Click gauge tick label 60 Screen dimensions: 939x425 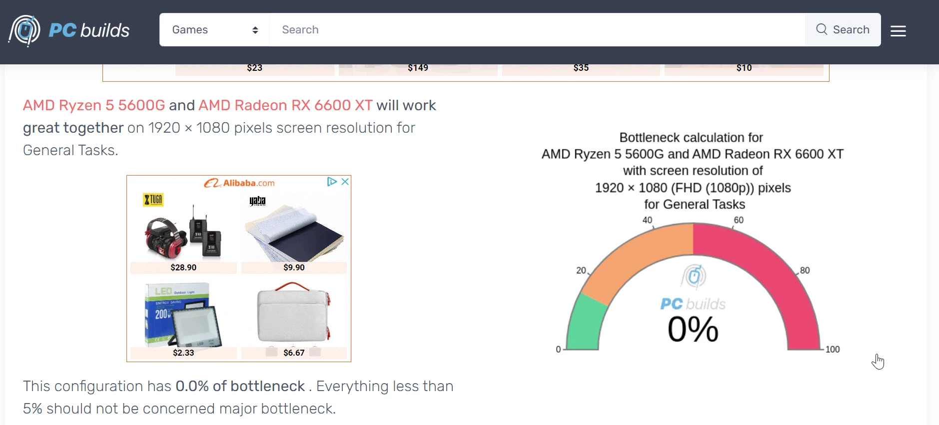739,220
